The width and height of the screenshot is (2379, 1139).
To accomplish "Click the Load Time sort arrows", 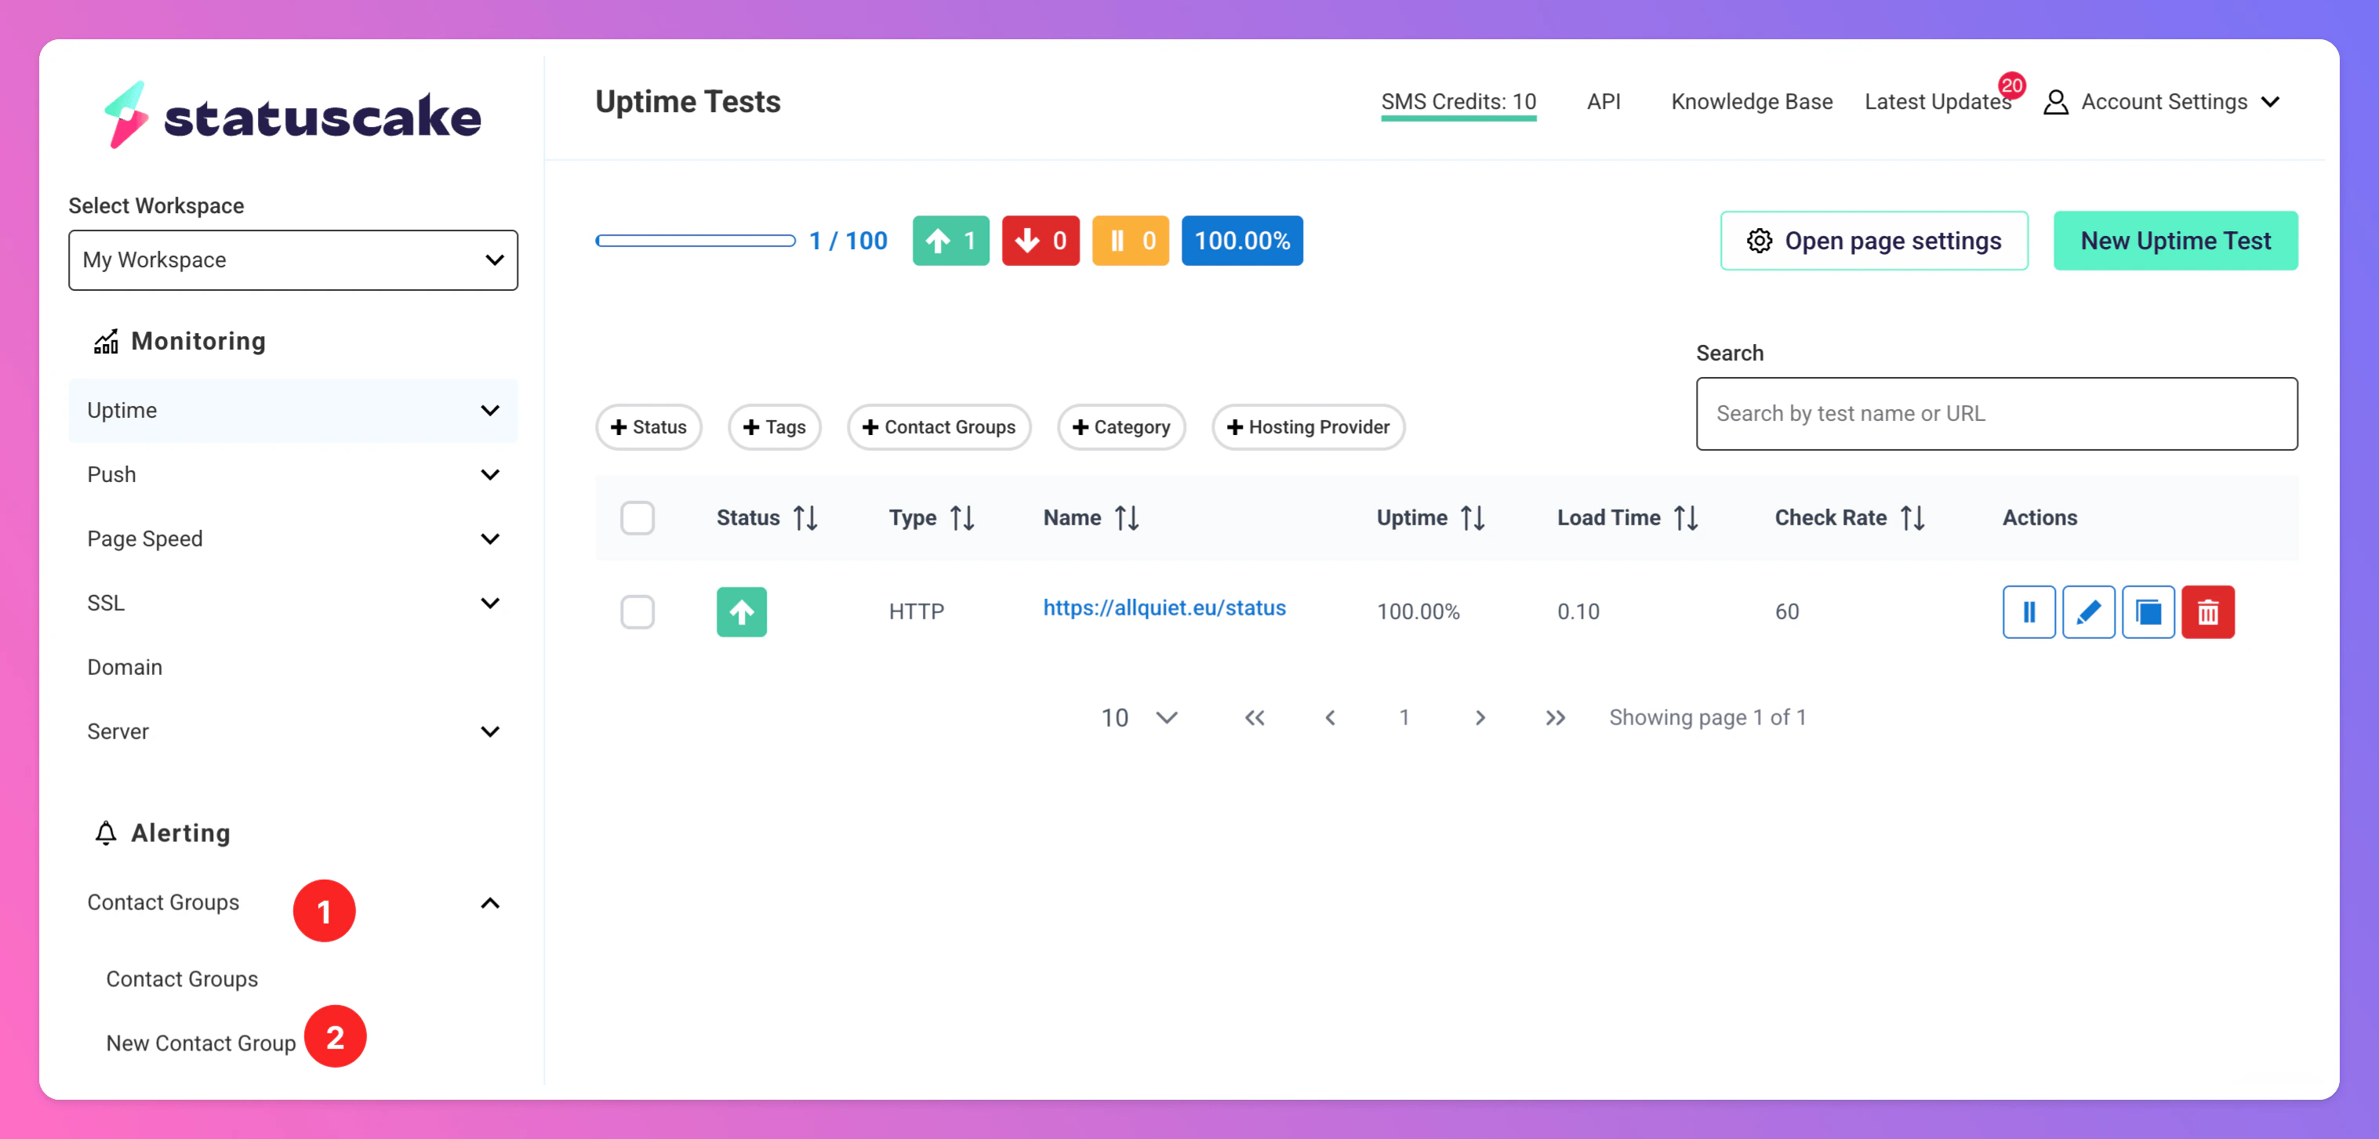I will [x=1685, y=518].
